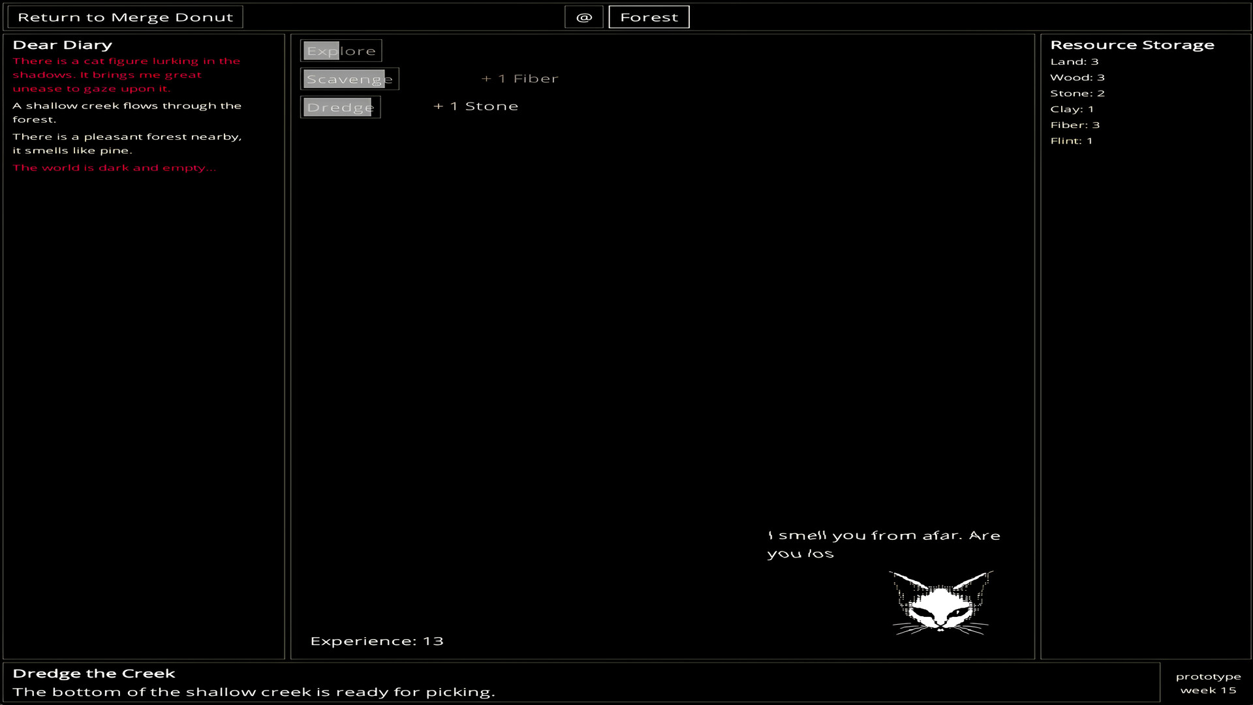Click the '+ 1 Fiber' reward text
Screen dimensions: 1253x705
coord(520,79)
